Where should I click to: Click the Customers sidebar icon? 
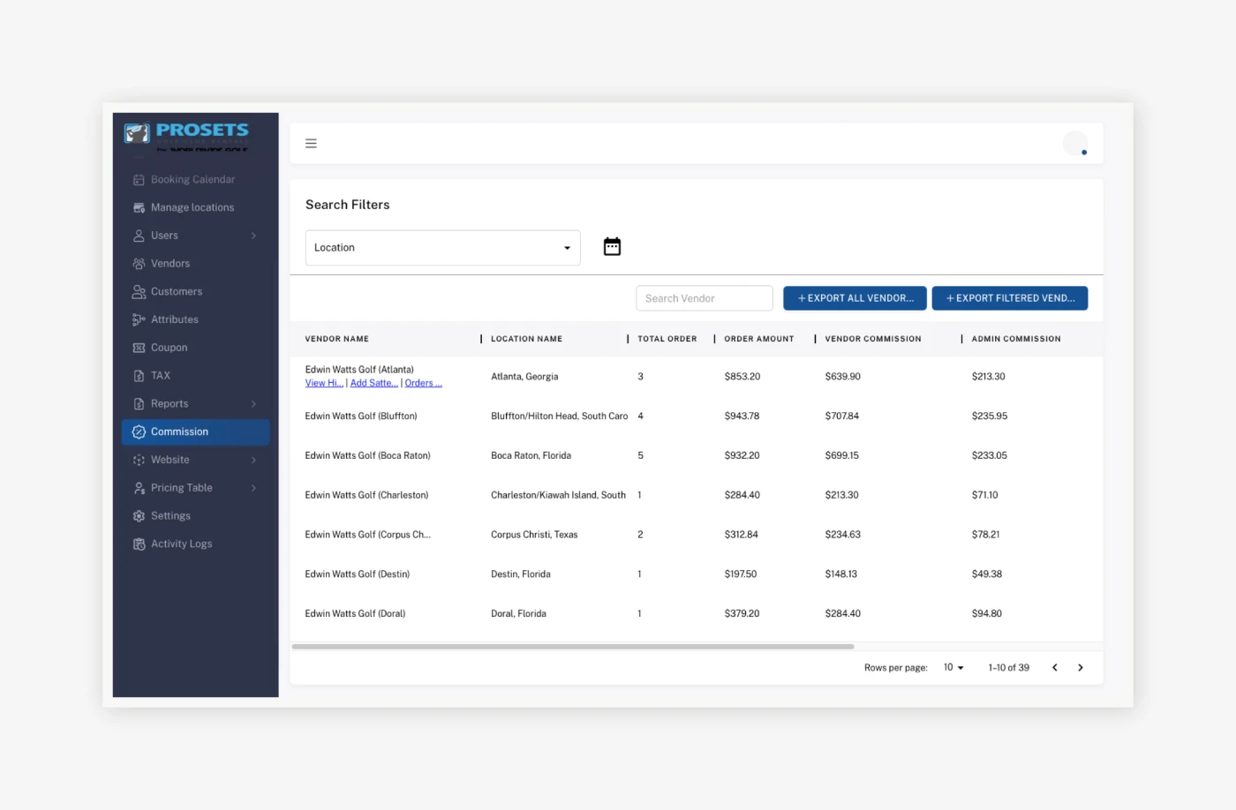tap(139, 291)
